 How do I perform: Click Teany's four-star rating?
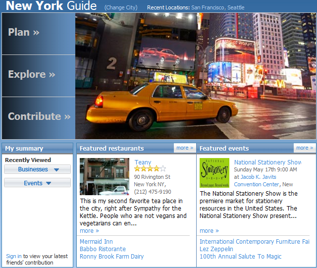coord(150,168)
